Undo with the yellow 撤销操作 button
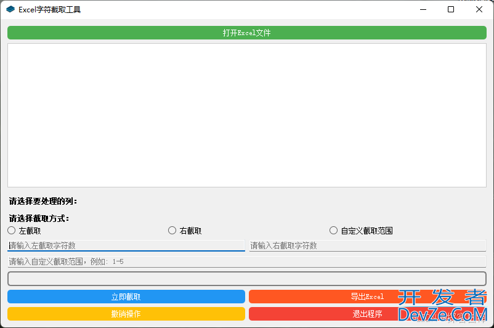This screenshot has width=494, height=328. [x=126, y=314]
